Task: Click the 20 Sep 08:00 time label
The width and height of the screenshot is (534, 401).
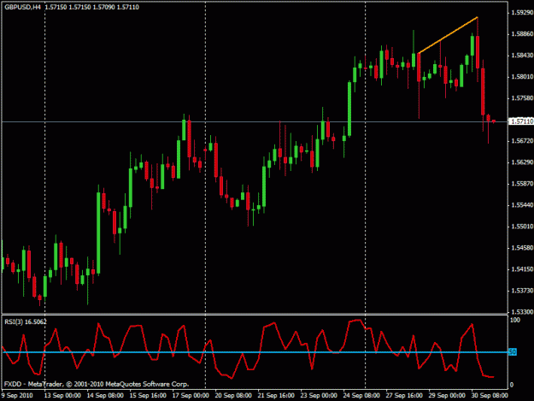Action: [233, 395]
